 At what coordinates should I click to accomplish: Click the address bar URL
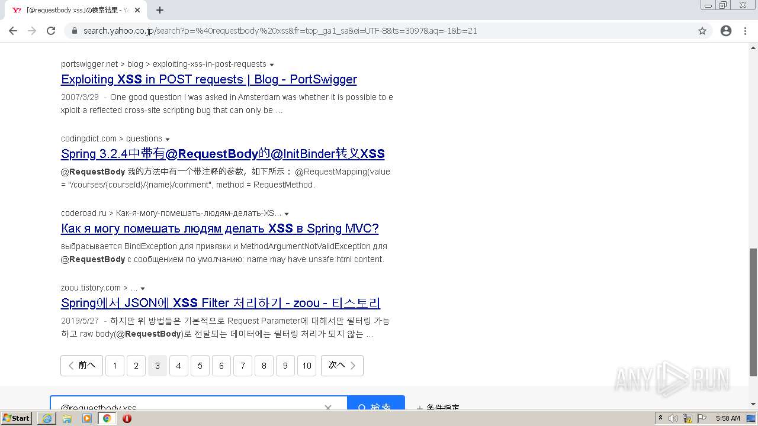tap(280, 31)
